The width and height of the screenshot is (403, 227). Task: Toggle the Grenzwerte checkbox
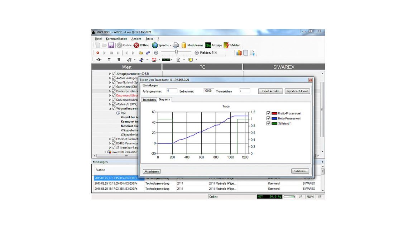pos(114,87)
